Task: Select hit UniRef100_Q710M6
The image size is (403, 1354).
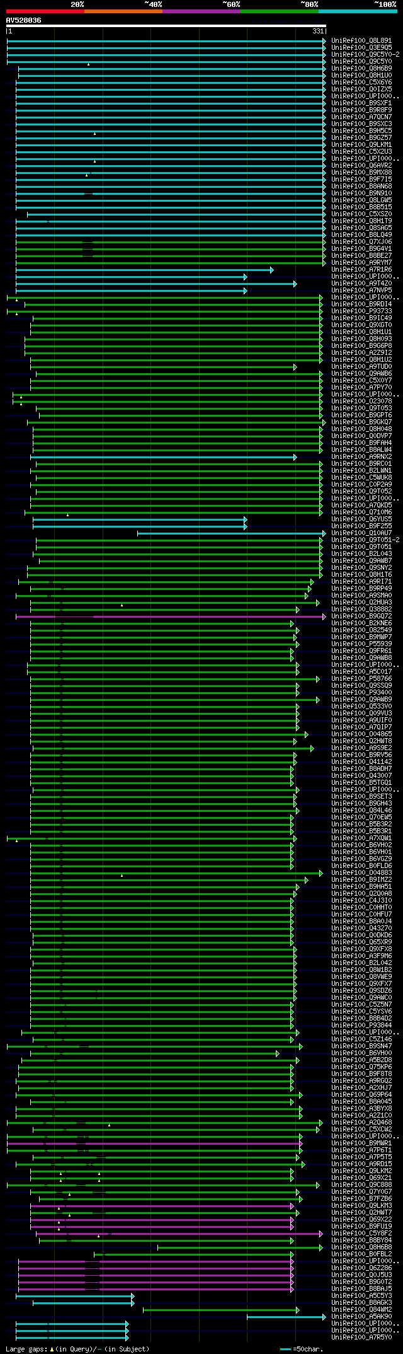Action: point(361,512)
